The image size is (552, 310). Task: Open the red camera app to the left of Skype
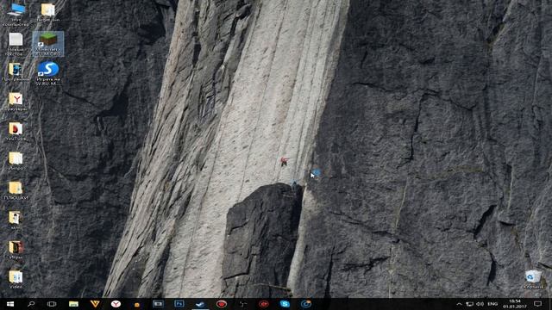(x=264, y=304)
